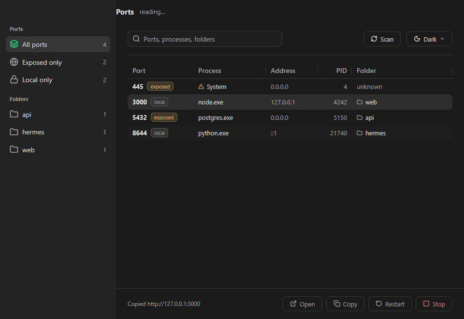This screenshot has height=319, width=464.
Task: Select the hermes folder filter
Action: tap(58, 132)
